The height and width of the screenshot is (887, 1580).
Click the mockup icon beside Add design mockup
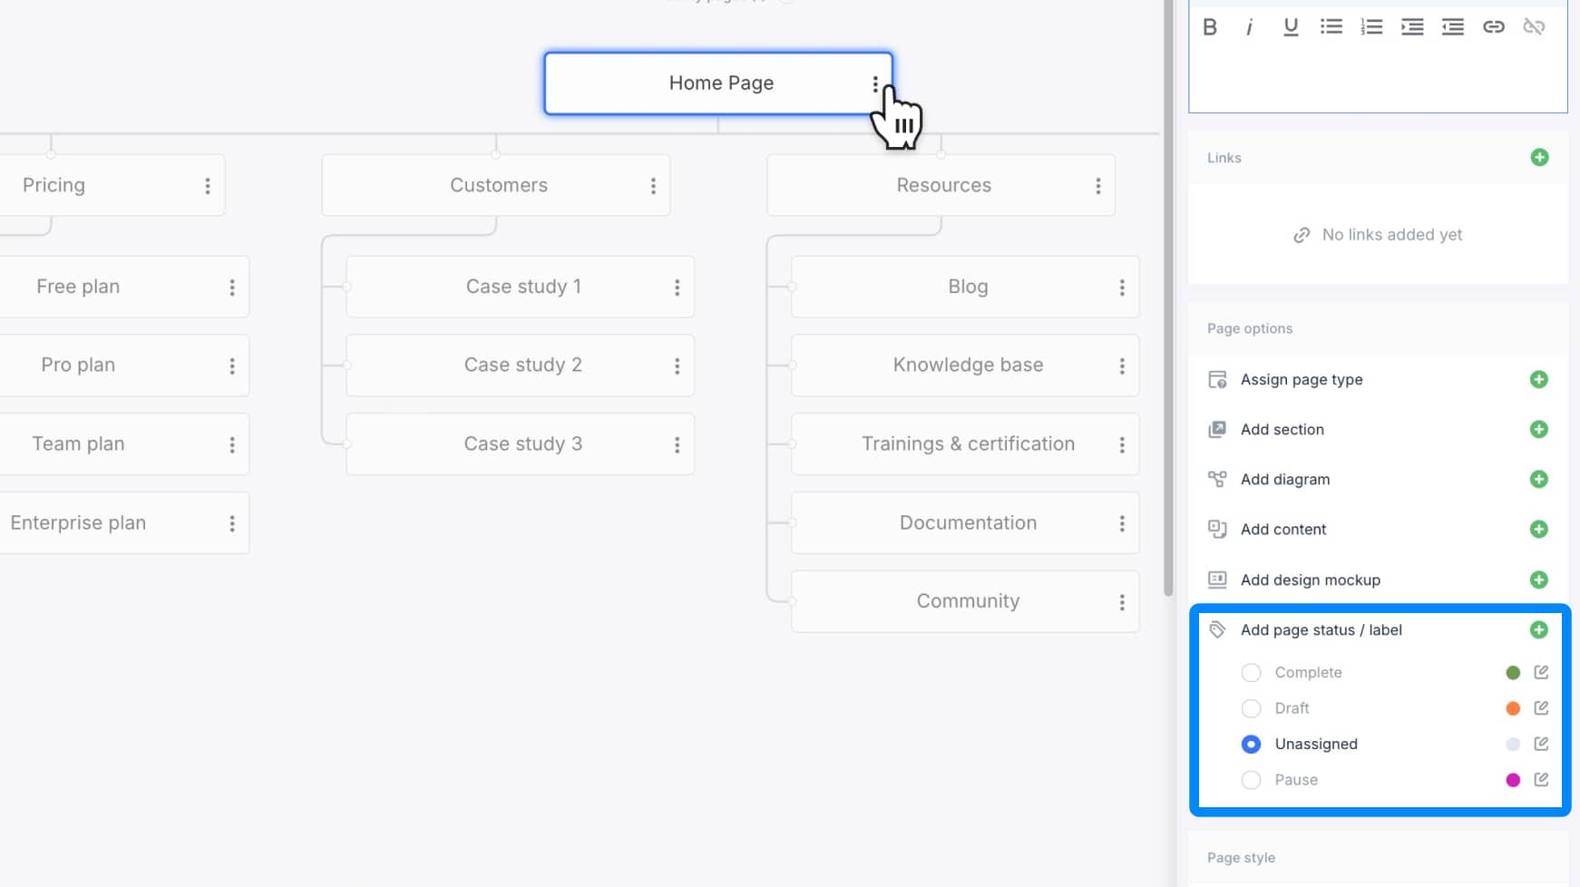(1217, 580)
